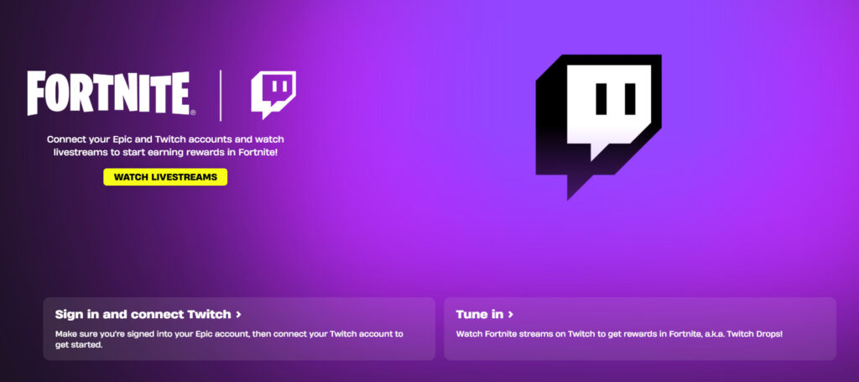Click the Fortnite logo
This screenshot has width=859, height=382.
coord(108,93)
